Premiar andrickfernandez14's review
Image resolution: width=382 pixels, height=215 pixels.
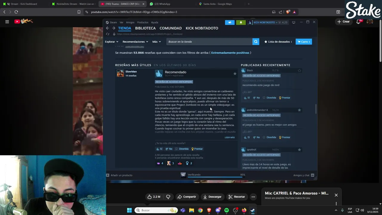click(284, 137)
